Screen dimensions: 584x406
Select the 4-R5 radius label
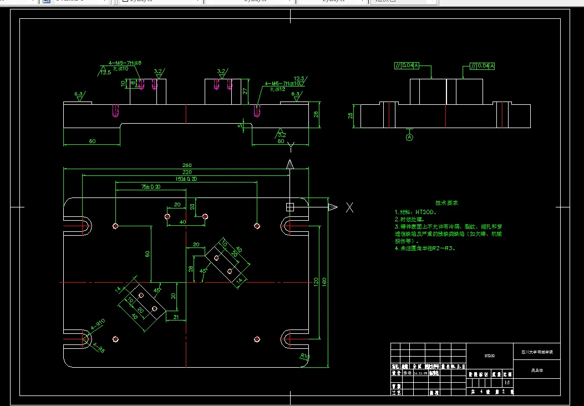99,348
